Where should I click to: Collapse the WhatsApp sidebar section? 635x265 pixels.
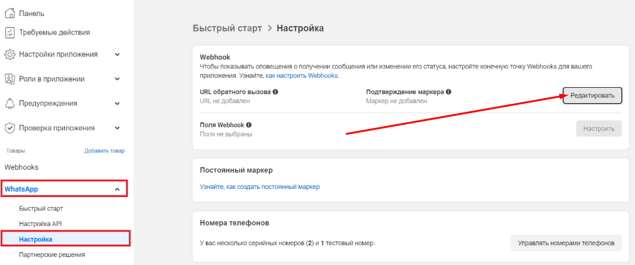117,189
